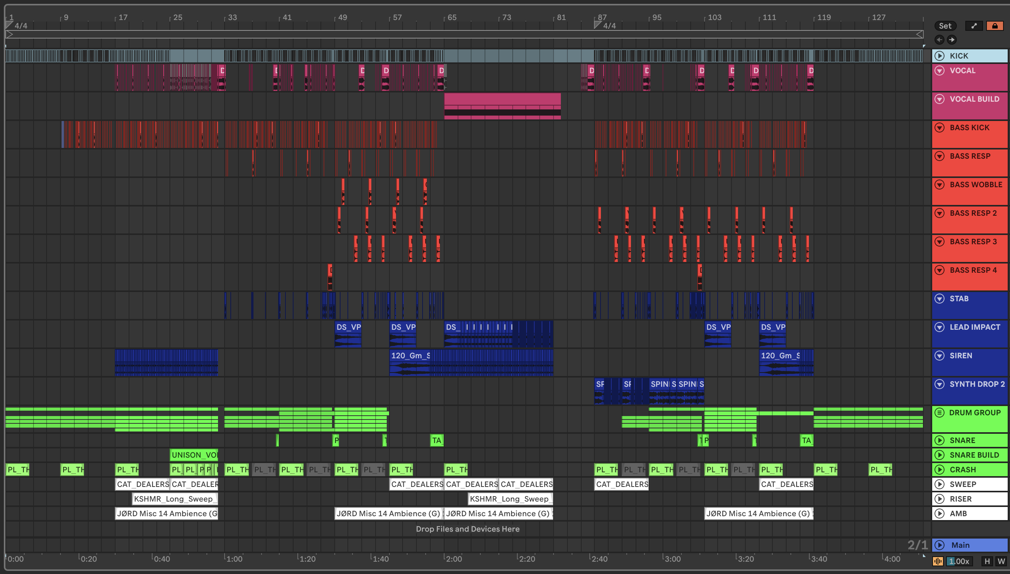The image size is (1010, 574).
Task: Collapse the SYNTH DROP 2 track
Action: point(940,384)
